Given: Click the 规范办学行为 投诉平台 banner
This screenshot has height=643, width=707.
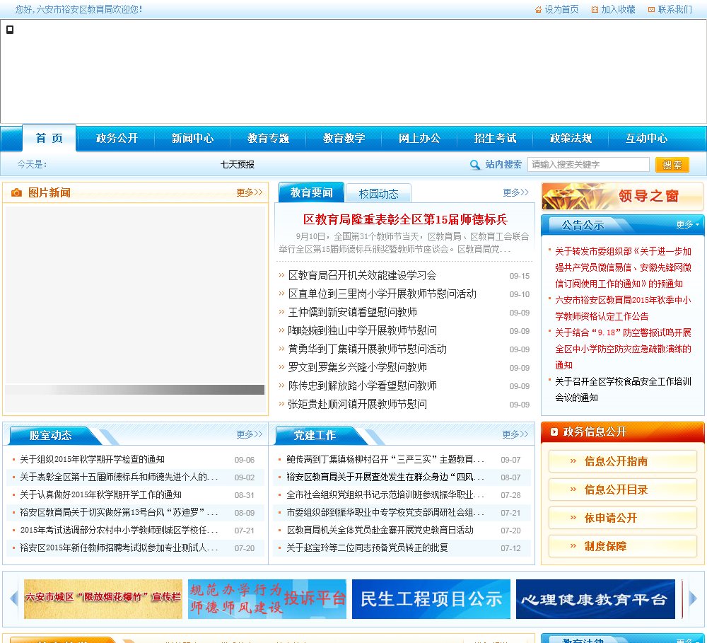Looking at the screenshot, I should pos(267,598).
